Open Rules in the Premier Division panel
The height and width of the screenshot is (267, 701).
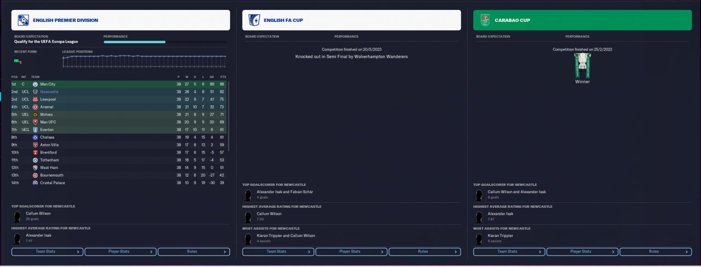click(194, 252)
